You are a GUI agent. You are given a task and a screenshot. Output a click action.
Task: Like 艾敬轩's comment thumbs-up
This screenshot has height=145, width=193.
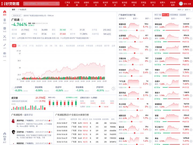pyautogui.click(x=50, y=132)
